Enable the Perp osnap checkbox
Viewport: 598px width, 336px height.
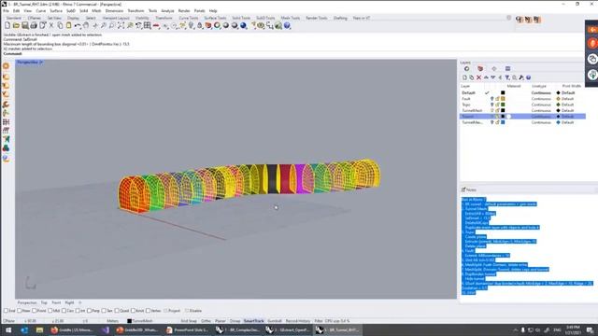pyautogui.click(x=90, y=311)
